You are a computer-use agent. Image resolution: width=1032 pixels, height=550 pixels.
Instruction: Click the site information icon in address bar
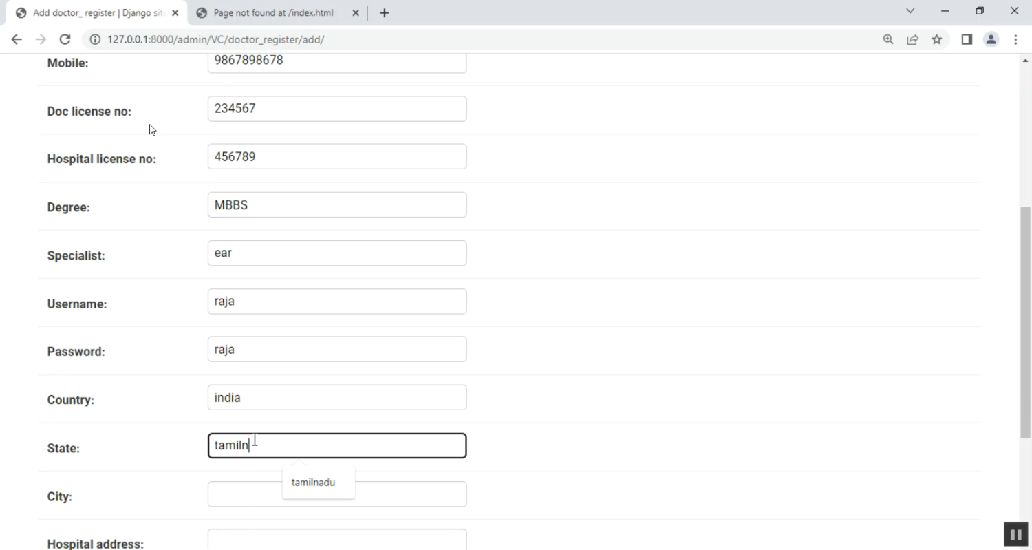pyautogui.click(x=96, y=40)
